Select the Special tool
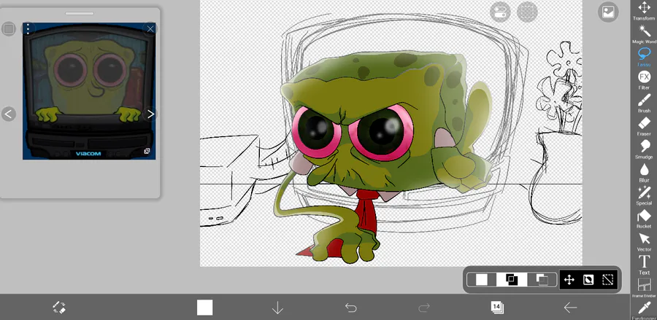 pos(644,196)
